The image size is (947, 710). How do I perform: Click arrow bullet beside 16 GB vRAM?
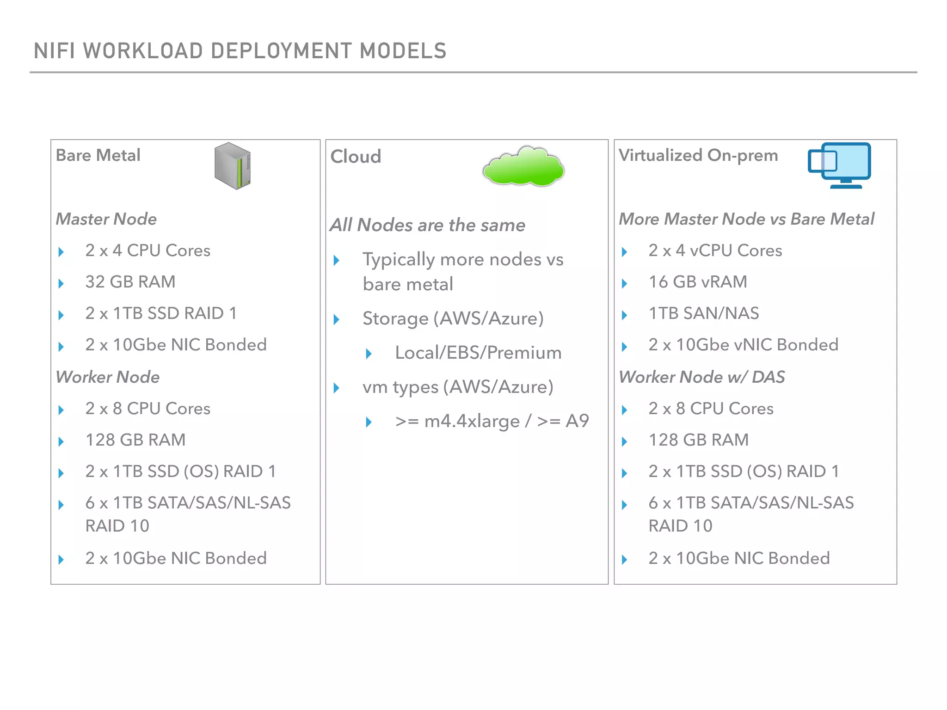(625, 283)
